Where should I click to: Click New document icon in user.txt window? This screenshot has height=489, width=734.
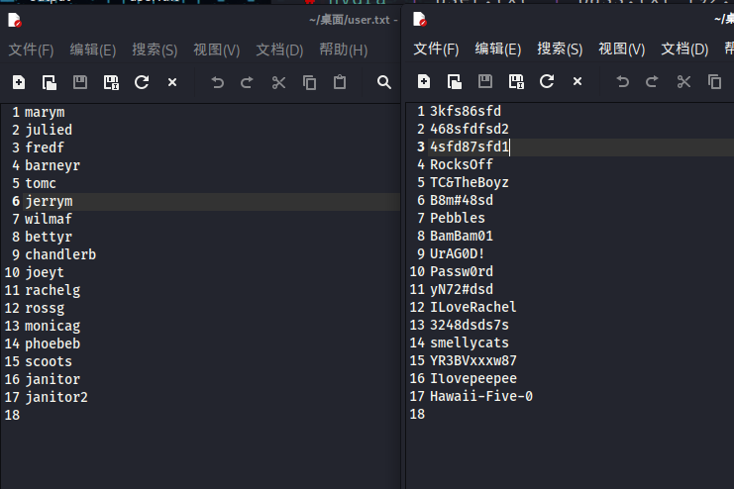[19, 83]
